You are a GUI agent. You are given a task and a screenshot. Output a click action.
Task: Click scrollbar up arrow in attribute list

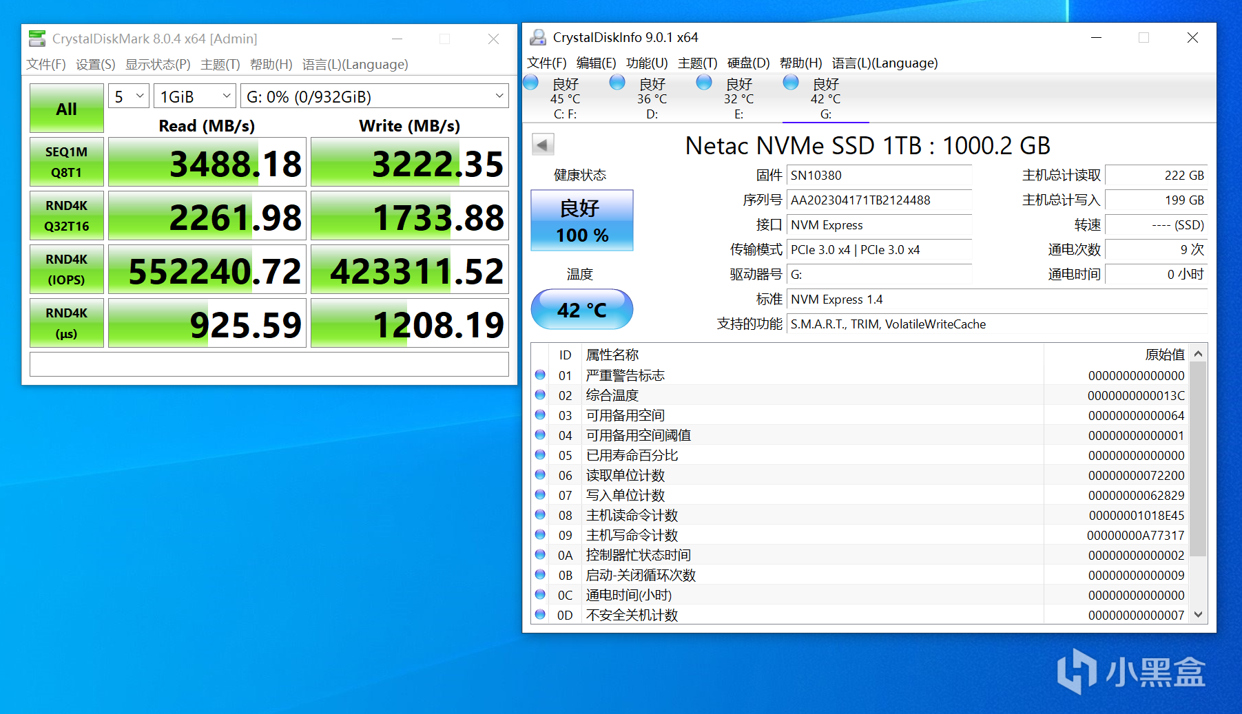[x=1199, y=354]
